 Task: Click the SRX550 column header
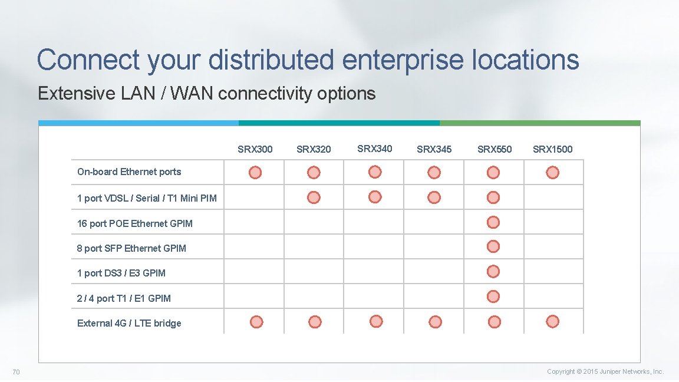tap(495, 149)
